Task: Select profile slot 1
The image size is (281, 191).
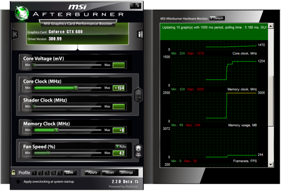Action: 35,173
